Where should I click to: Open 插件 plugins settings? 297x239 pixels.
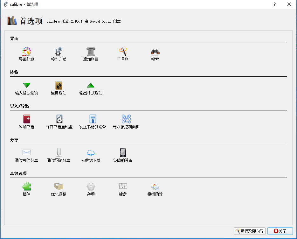pos(26,189)
